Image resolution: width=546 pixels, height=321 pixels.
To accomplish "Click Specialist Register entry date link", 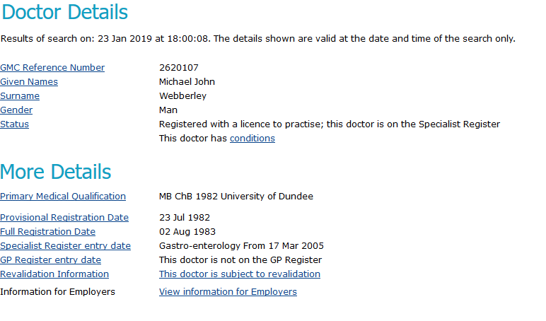I will [66, 246].
